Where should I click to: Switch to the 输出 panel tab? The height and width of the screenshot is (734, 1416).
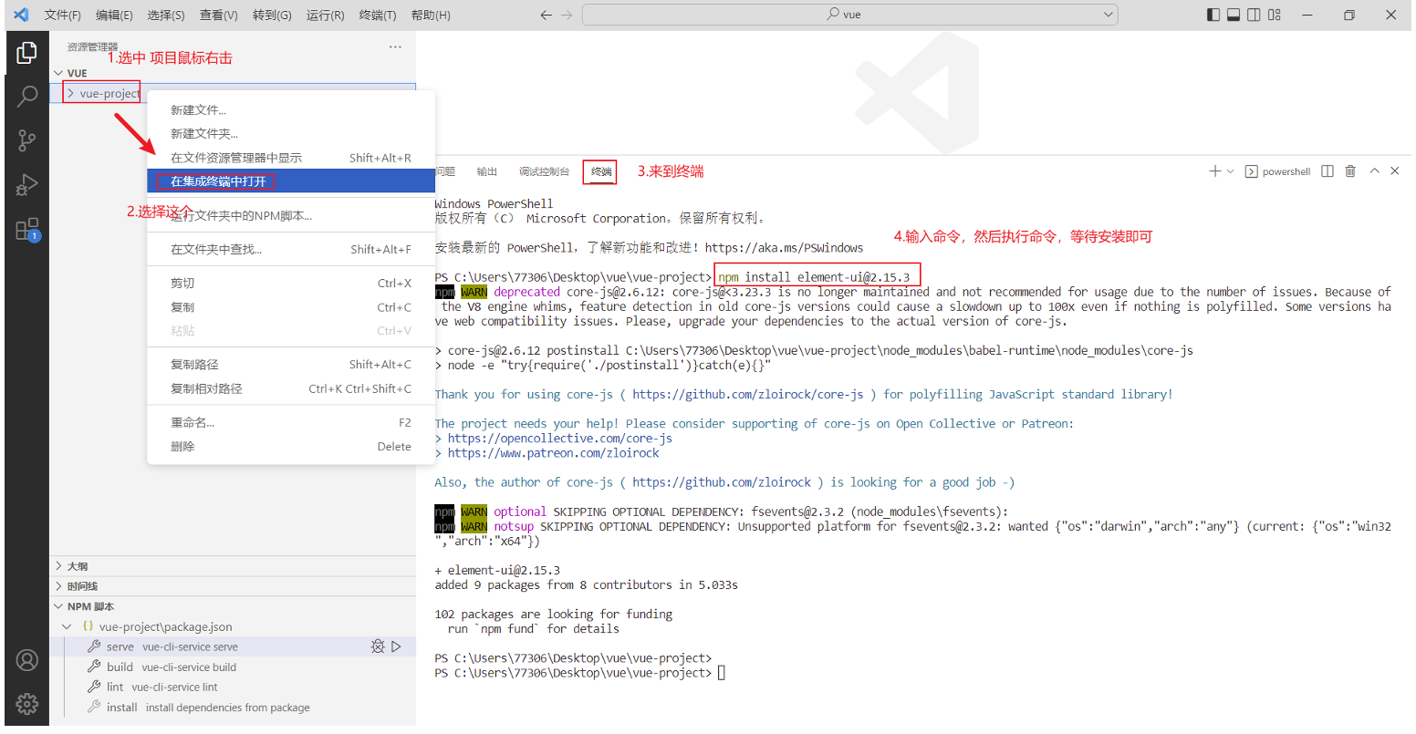pos(486,171)
